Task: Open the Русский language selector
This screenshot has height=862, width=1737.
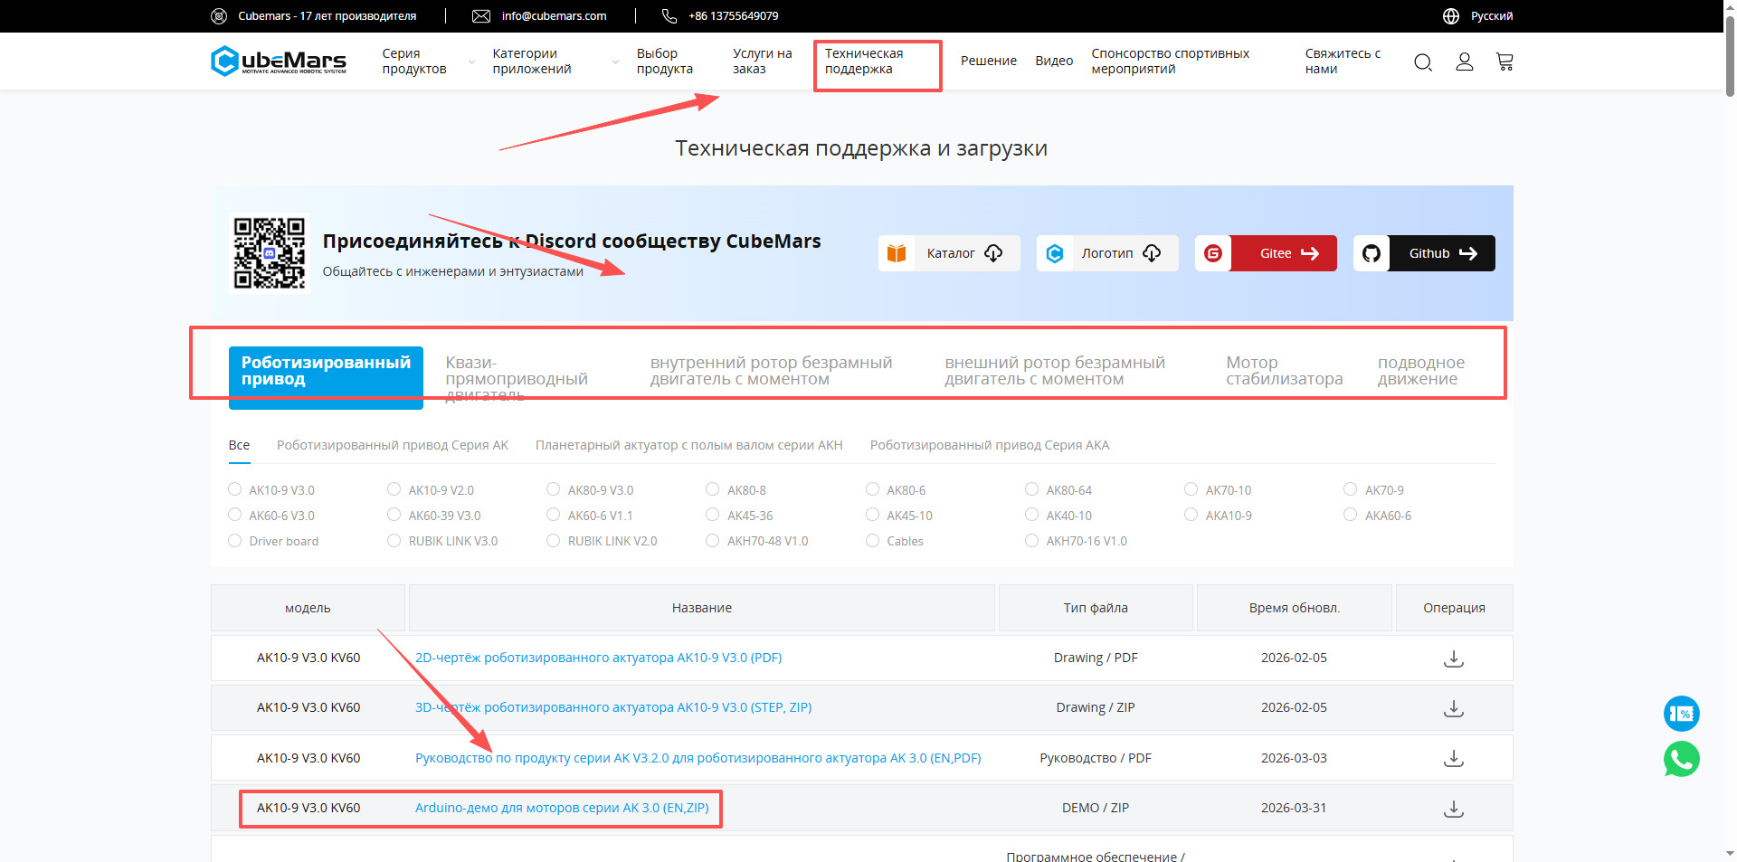Action: [x=1491, y=16]
